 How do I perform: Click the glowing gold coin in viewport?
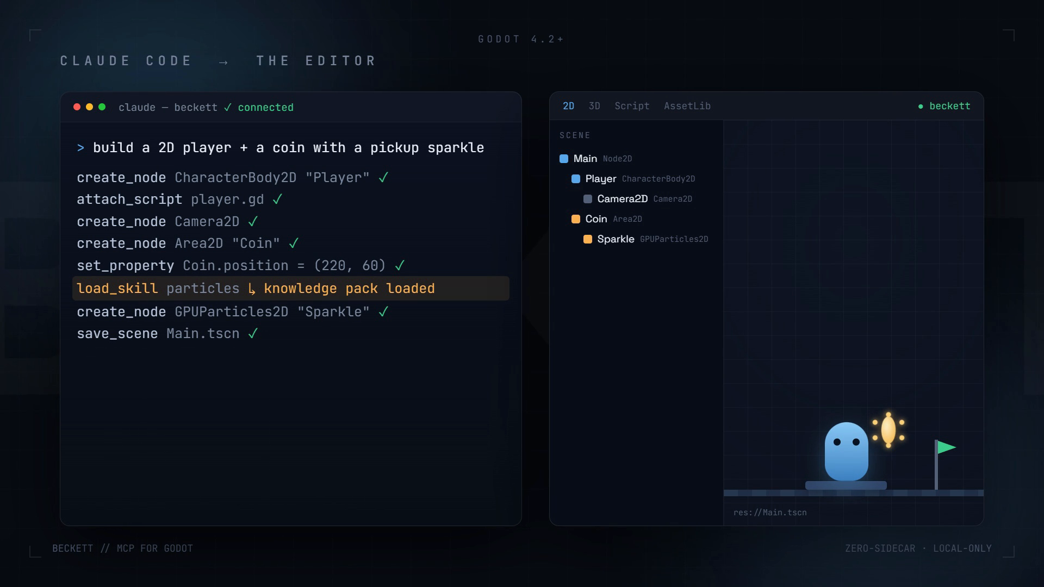click(888, 430)
